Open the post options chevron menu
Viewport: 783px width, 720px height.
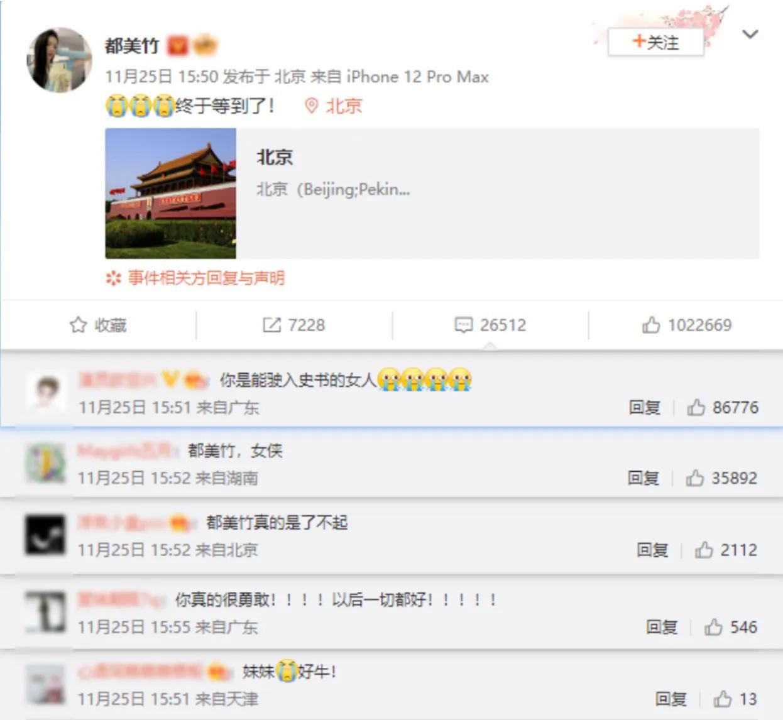click(x=750, y=35)
